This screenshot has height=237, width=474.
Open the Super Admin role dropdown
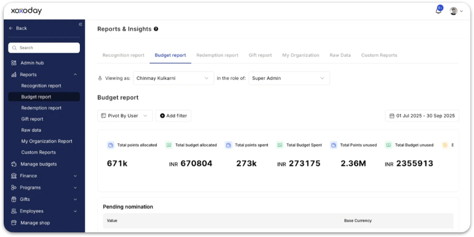(x=289, y=78)
